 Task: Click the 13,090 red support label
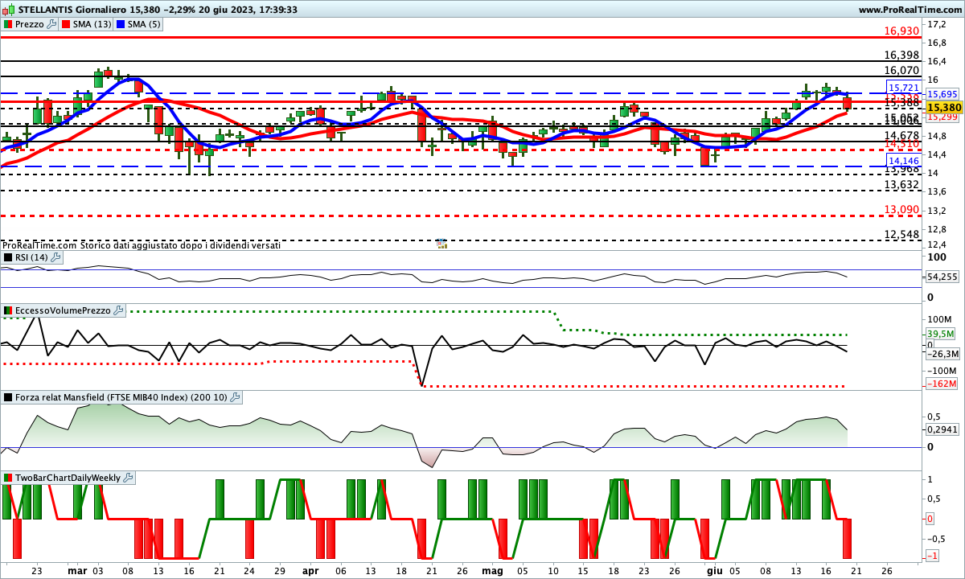tap(901, 209)
